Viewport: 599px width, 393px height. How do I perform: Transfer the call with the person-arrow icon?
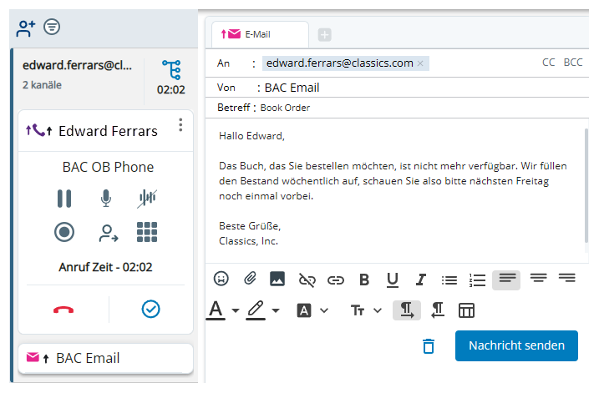109,234
